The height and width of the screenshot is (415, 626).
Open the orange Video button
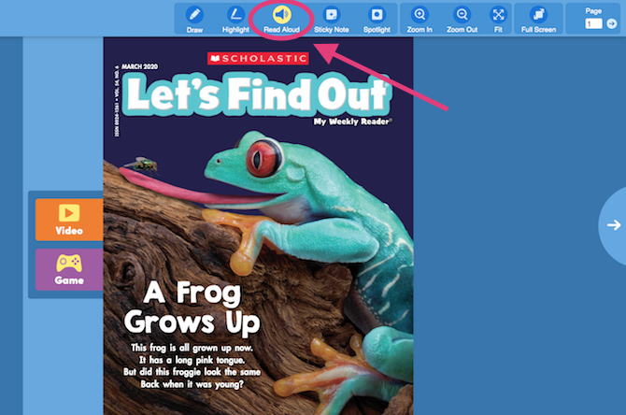(x=68, y=220)
